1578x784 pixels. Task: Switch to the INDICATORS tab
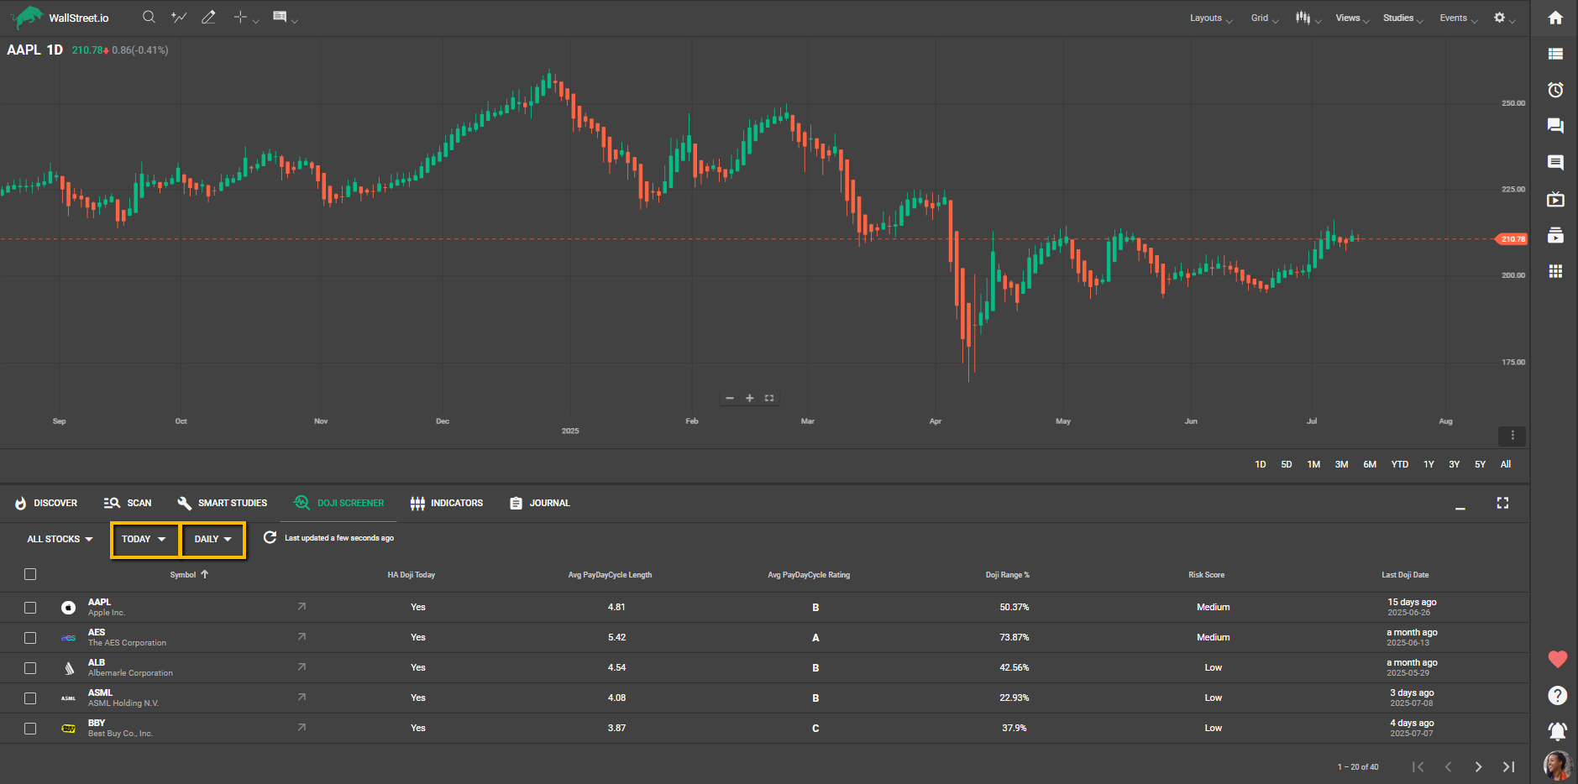(x=447, y=503)
